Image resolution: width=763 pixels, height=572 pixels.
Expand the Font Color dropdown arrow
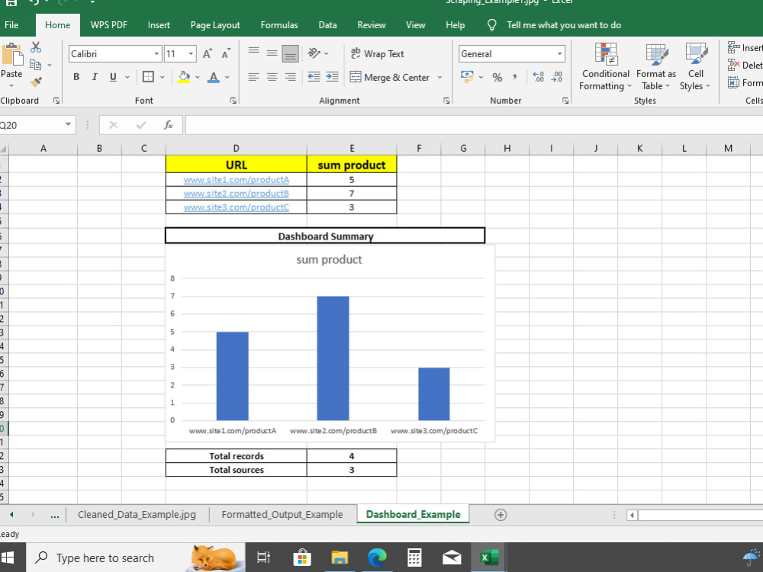click(227, 77)
